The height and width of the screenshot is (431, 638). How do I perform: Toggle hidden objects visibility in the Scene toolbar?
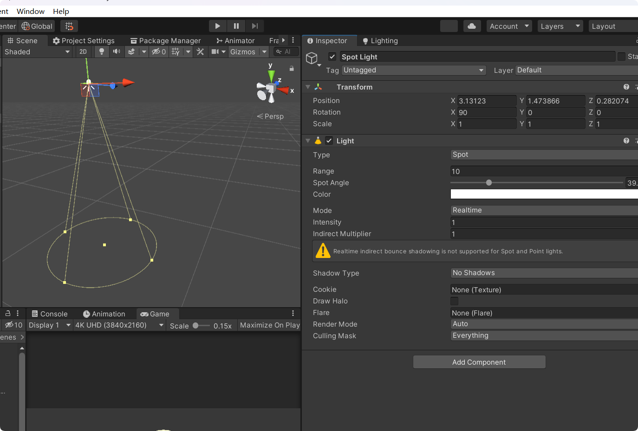tap(159, 51)
